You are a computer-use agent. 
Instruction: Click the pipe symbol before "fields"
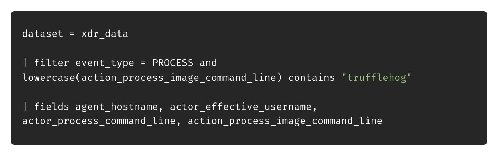click(x=25, y=107)
